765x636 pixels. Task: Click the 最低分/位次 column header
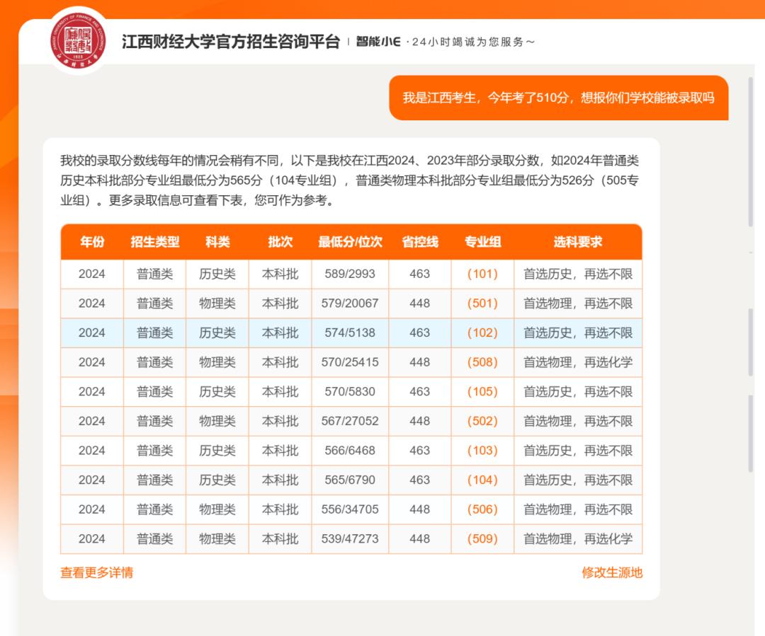[x=350, y=242]
